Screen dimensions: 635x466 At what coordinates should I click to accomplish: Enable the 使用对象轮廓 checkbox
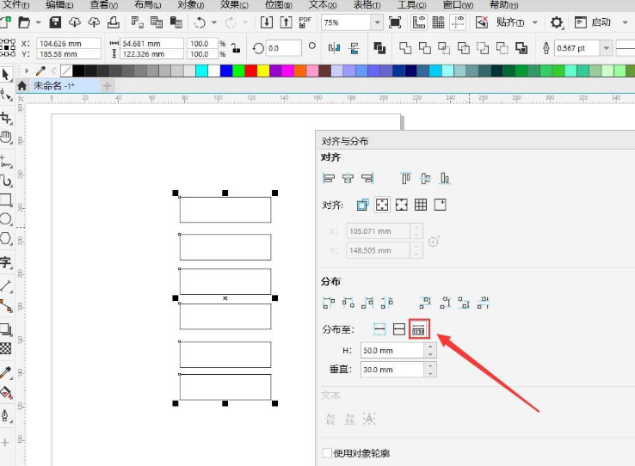[x=327, y=453]
